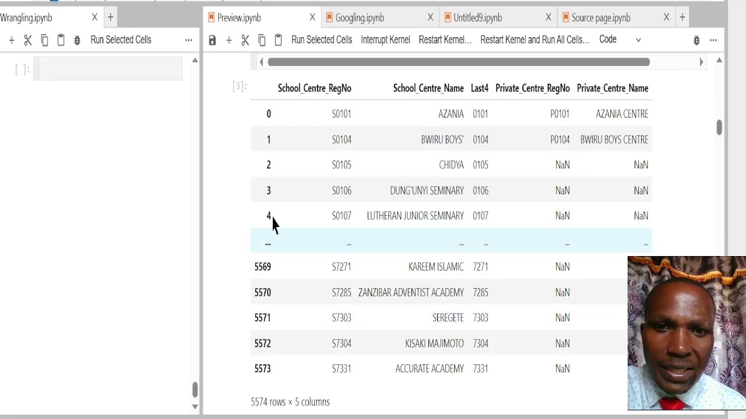The height and width of the screenshot is (419, 746).
Task: Select the School_Centre_Name column header
Action: tap(428, 88)
